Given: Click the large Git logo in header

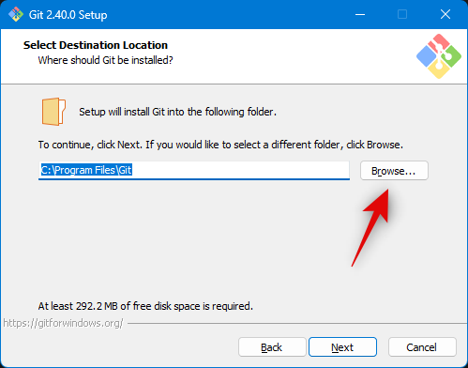Looking at the screenshot, I should [439, 56].
